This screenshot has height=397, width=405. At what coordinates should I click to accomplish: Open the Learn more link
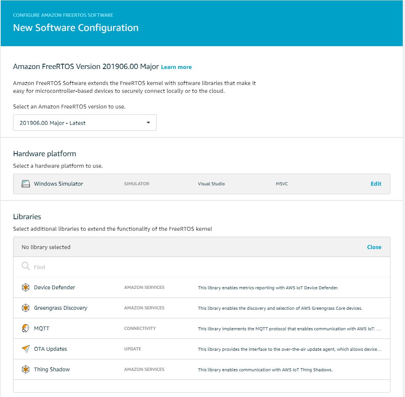click(x=176, y=67)
